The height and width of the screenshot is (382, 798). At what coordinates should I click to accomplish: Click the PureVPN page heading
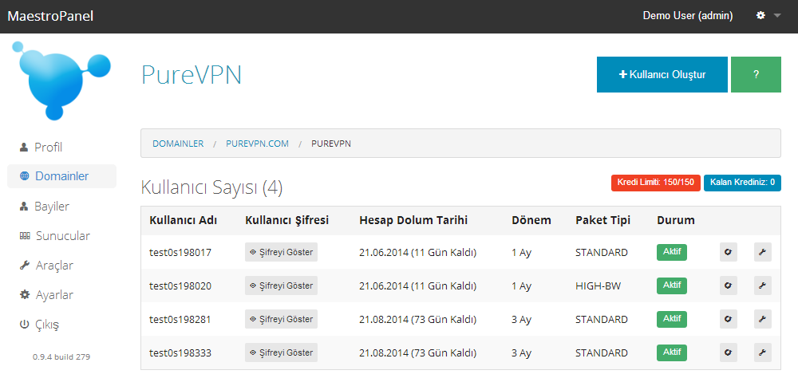click(x=192, y=75)
